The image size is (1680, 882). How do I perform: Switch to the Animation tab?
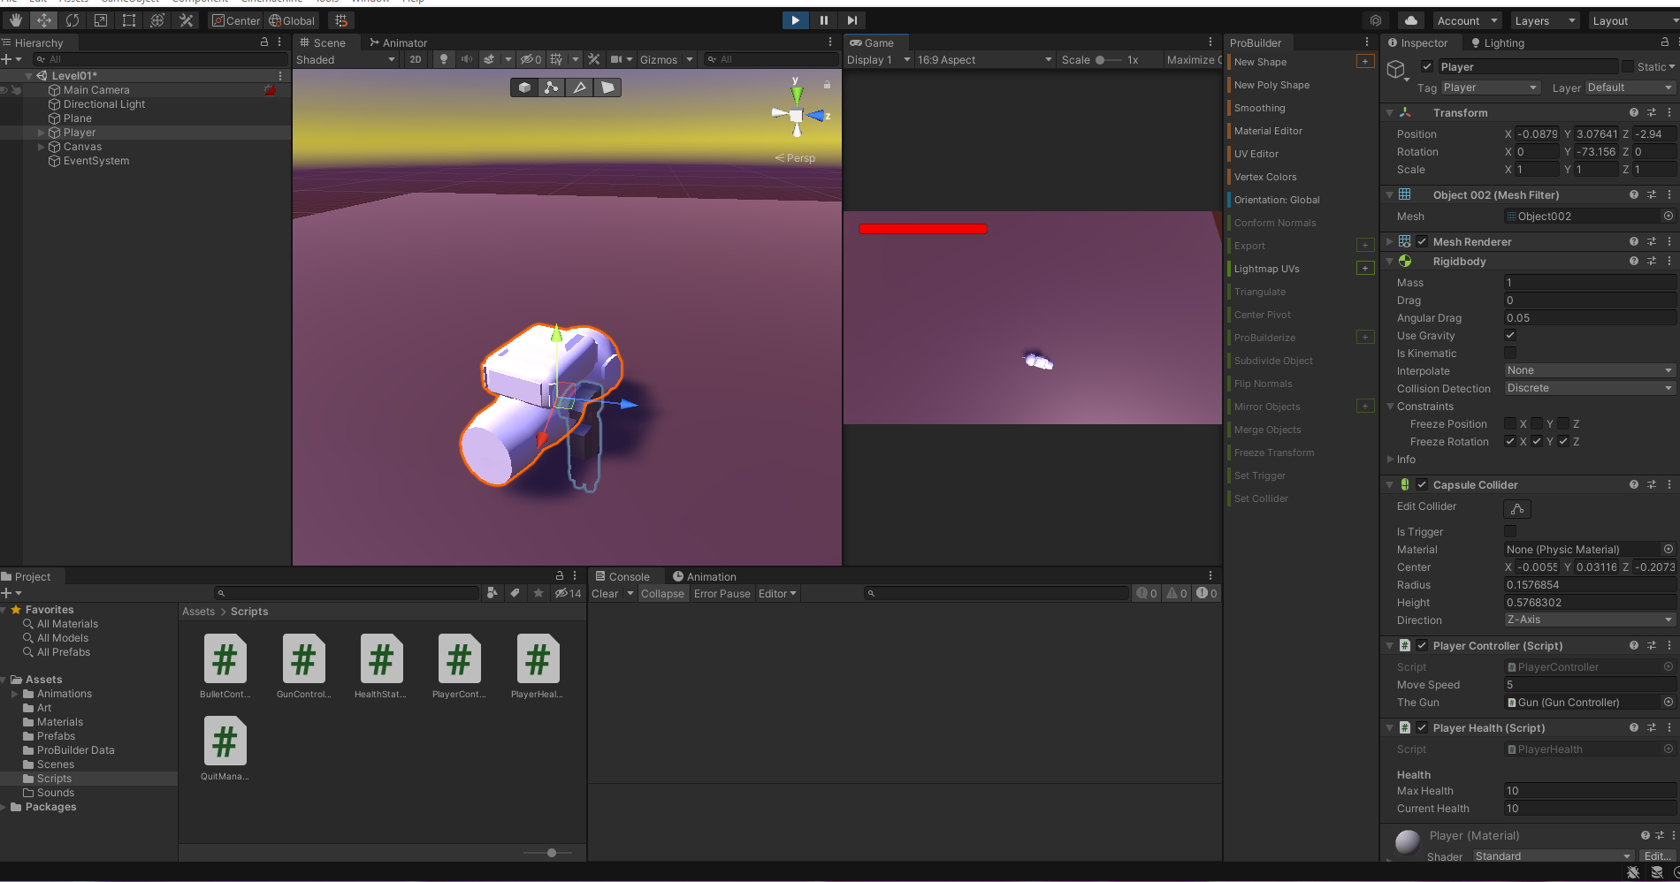coord(704,576)
